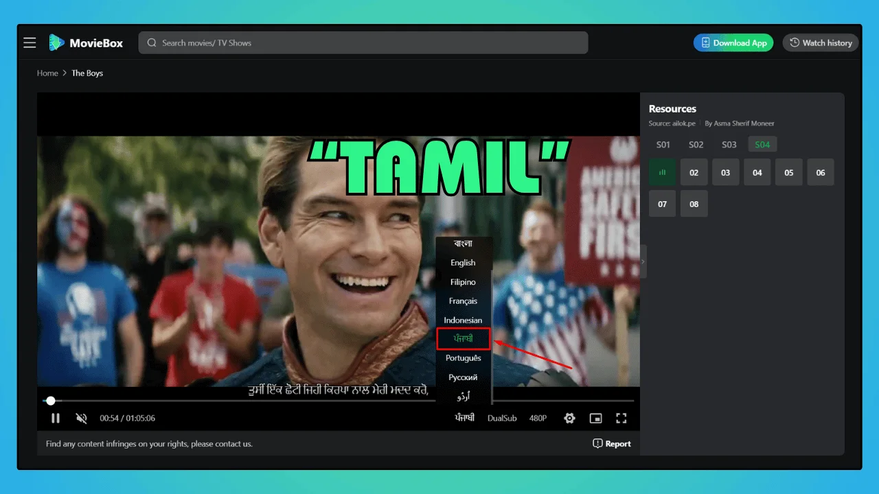Viewport: 879px width, 494px height.
Task: Play episode 08
Action: click(x=694, y=204)
